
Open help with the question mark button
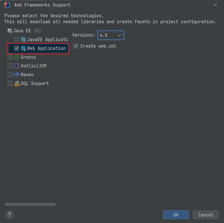pyautogui.click(x=9, y=214)
